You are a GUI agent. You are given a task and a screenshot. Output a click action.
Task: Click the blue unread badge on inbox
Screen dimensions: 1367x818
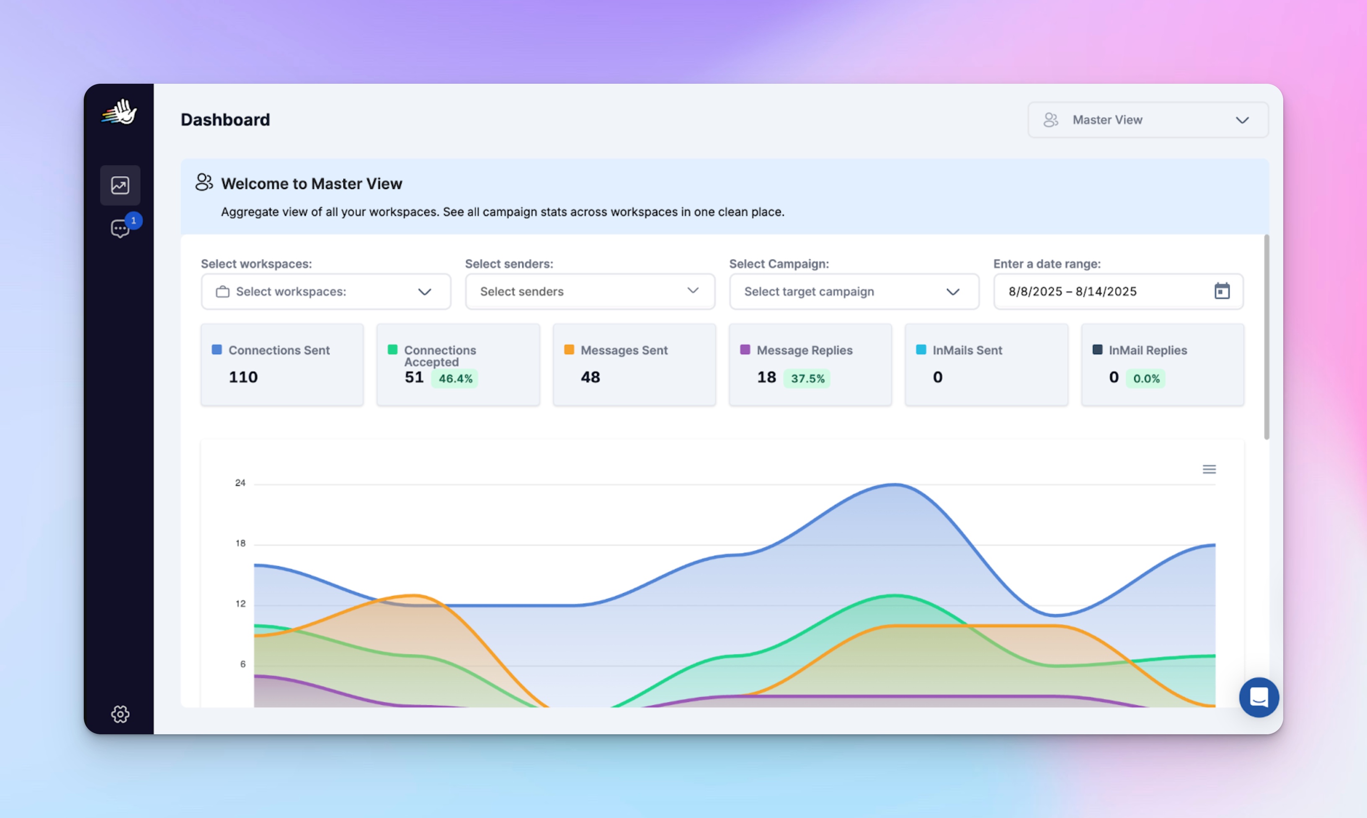pos(134,221)
